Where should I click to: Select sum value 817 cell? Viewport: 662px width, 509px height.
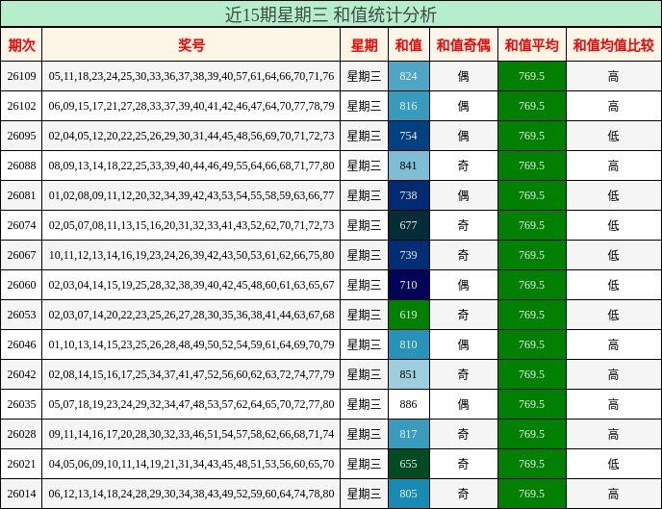coord(409,434)
